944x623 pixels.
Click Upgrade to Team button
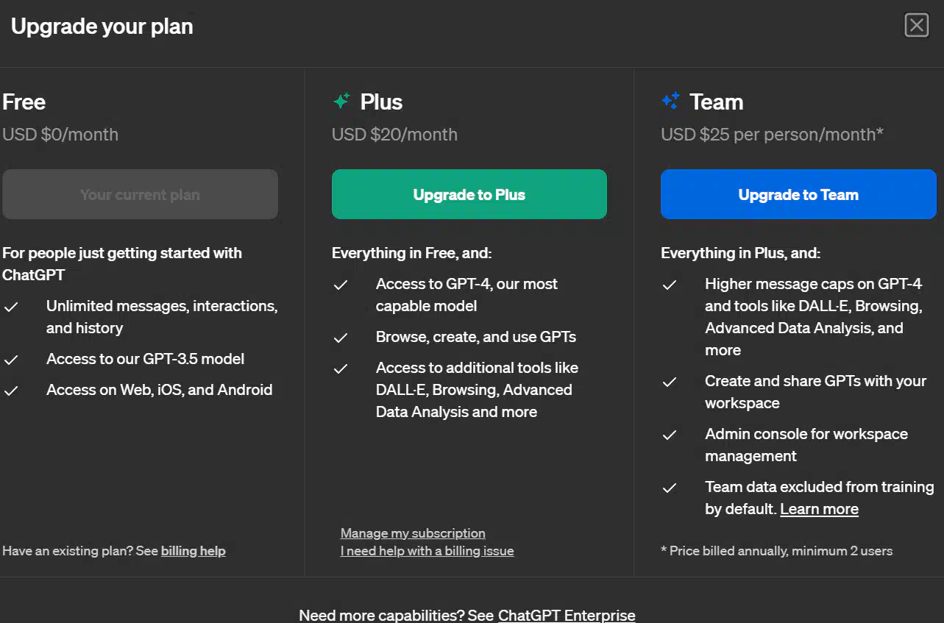(x=798, y=194)
